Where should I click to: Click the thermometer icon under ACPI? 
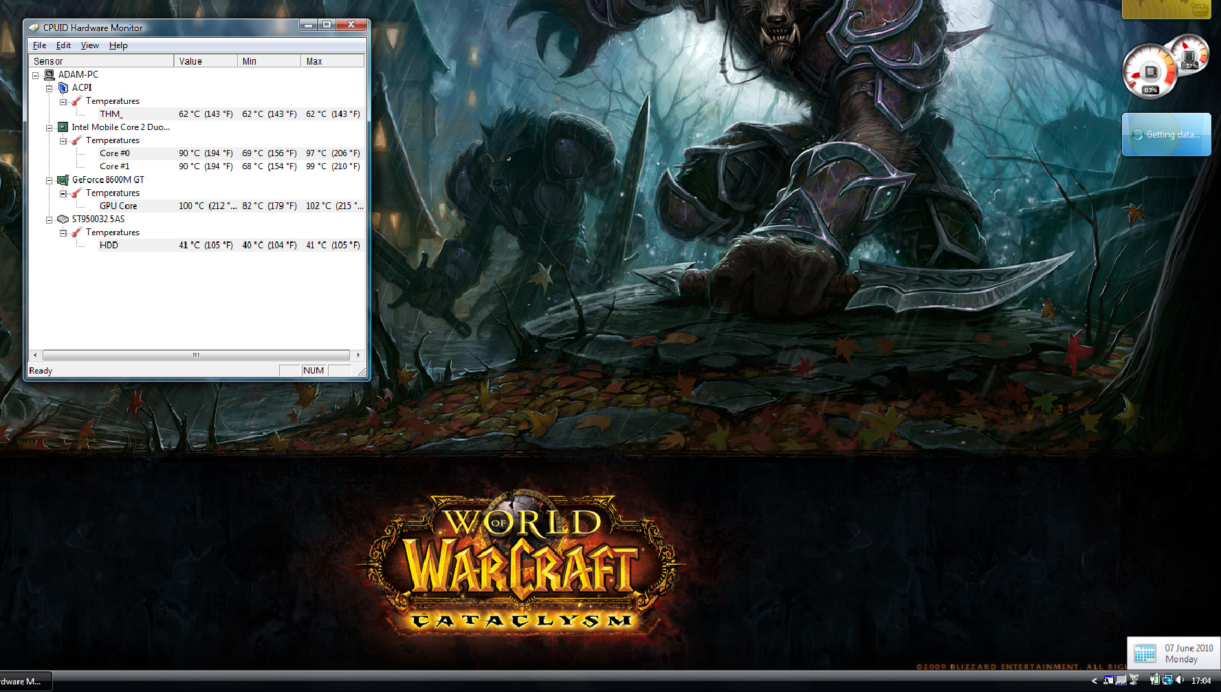[x=76, y=101]
